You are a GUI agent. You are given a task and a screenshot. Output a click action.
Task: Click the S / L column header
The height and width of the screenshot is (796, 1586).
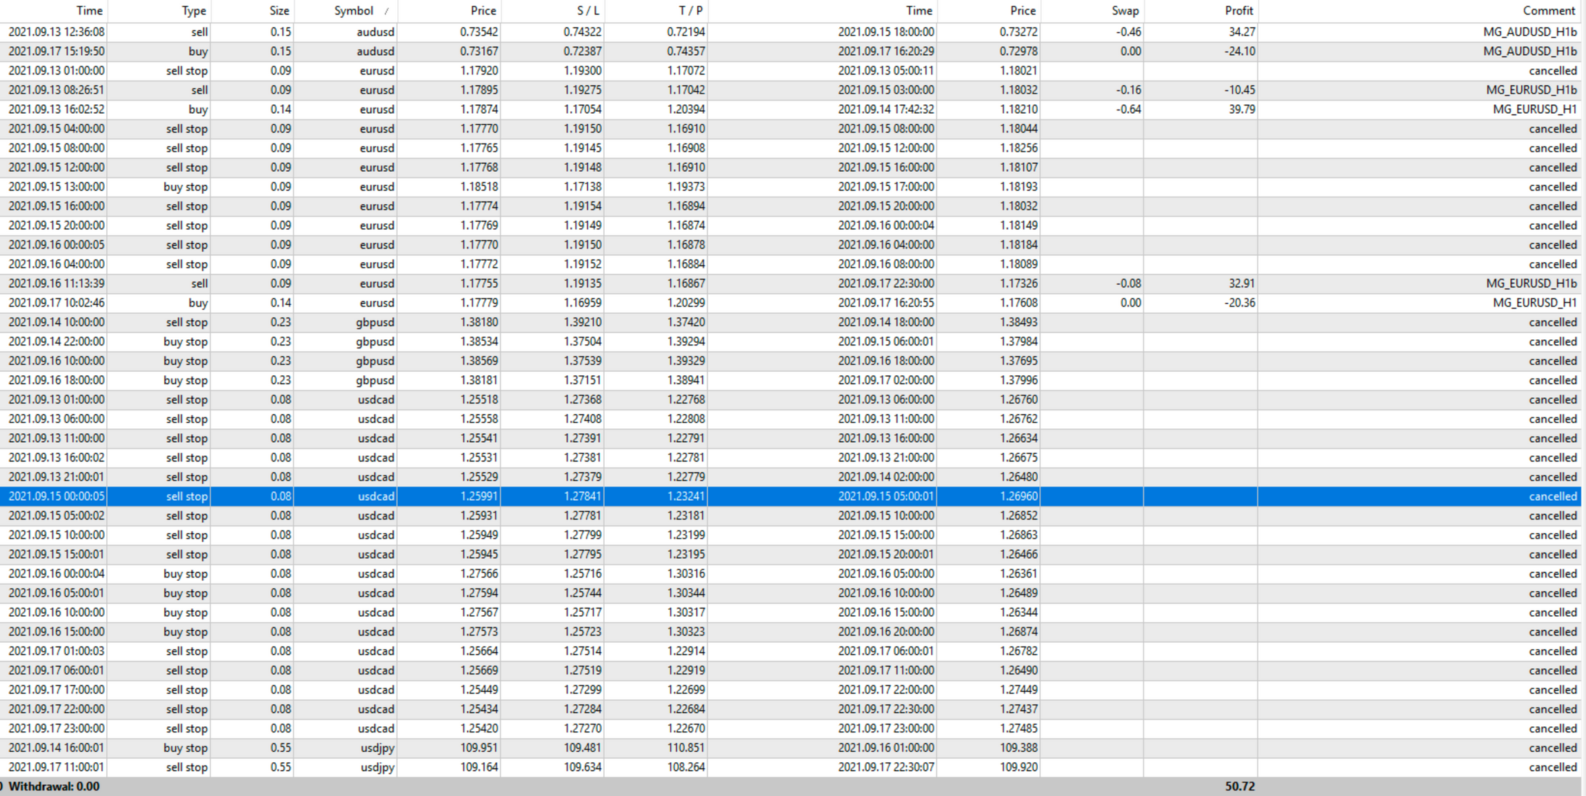click(x=588, y=11)
